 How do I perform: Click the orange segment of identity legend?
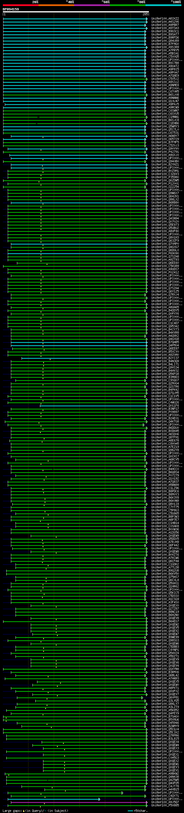[57, 5]
